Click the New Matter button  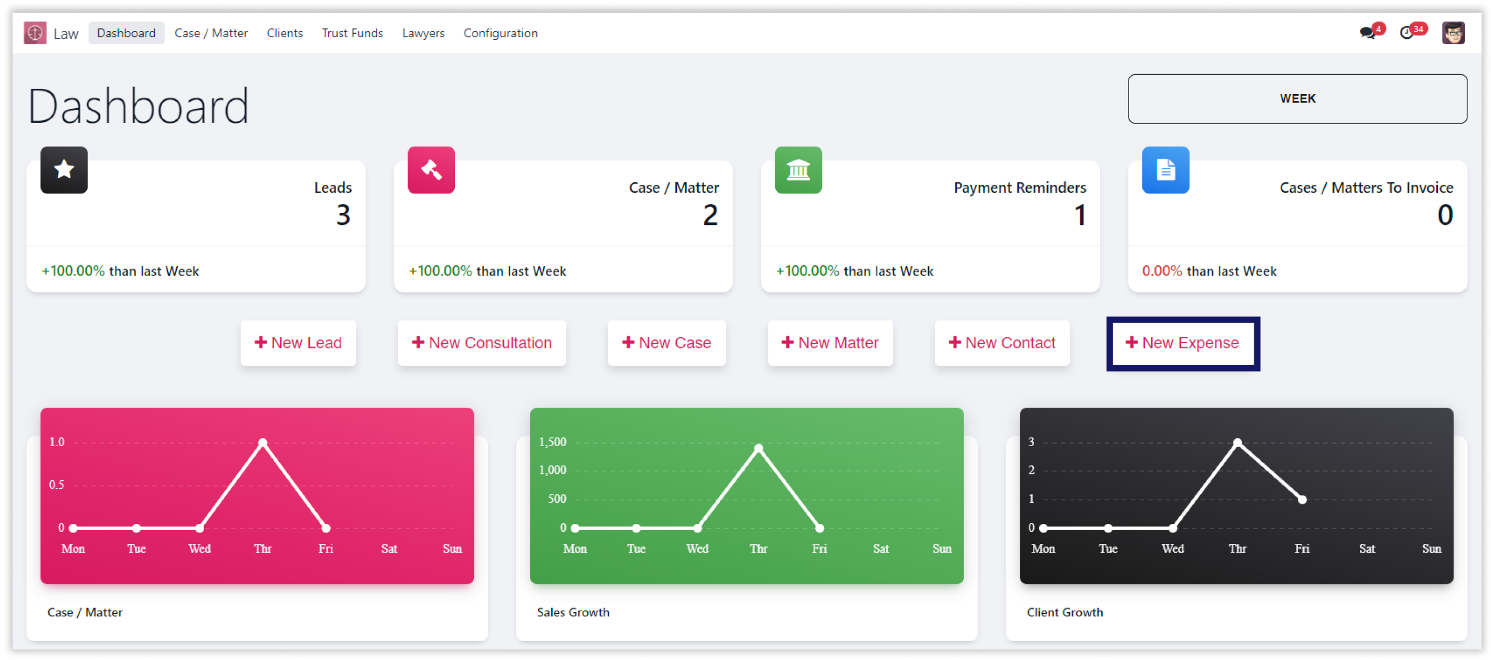point(830,343)
